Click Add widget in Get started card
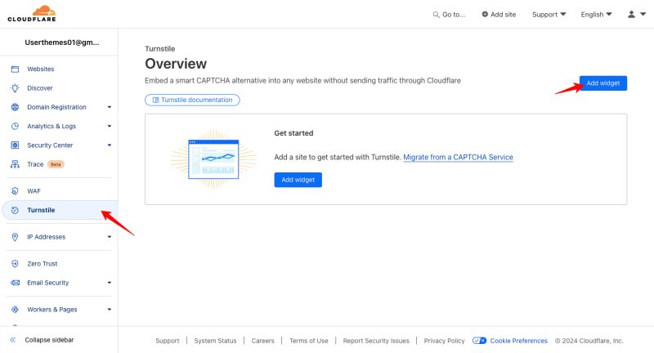The width and height of the screenshot is (654, 353). (x=298, y=180)
